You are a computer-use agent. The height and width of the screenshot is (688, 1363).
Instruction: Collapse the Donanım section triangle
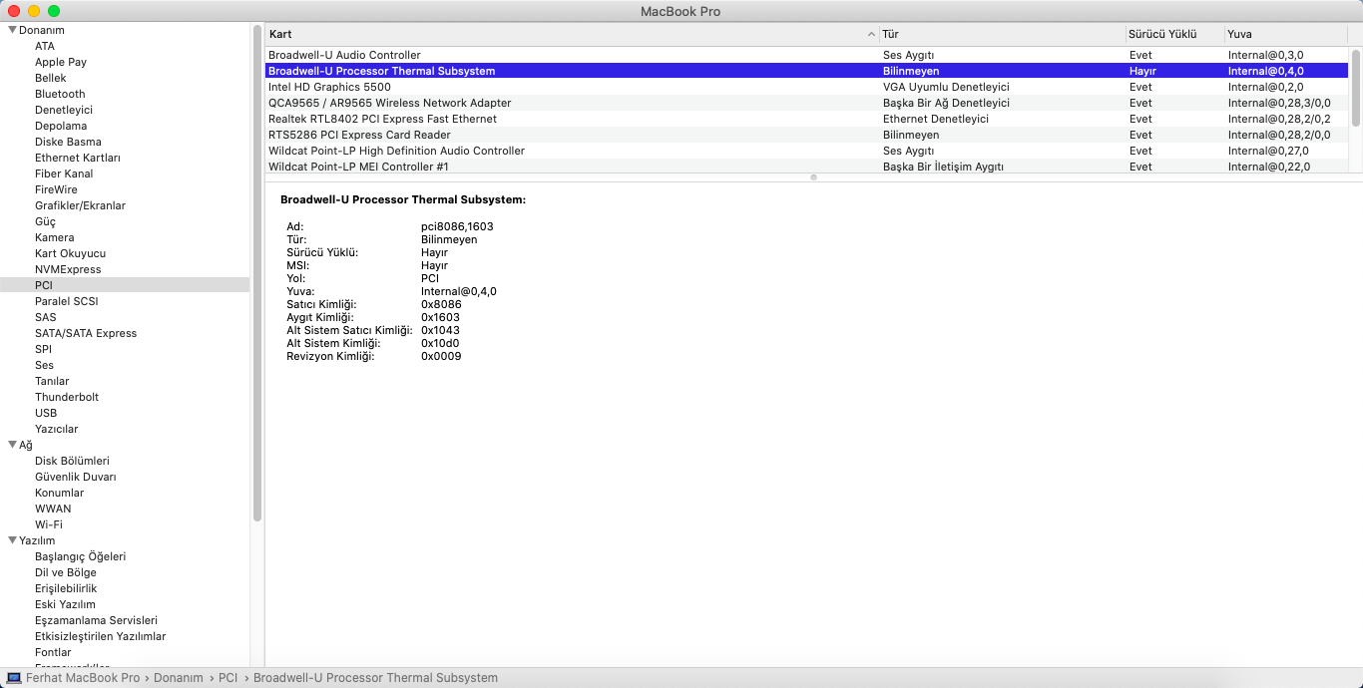pyautogui.click(x=12, y=30)
